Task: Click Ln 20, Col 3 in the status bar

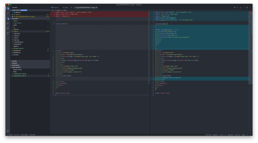Action: click(208, 135)
